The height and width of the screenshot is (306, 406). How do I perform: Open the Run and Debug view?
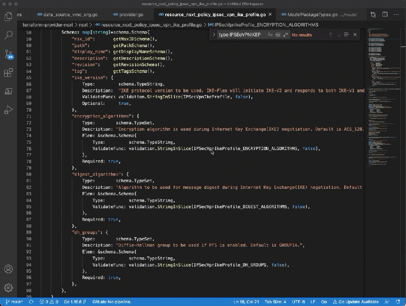point(8,110)
